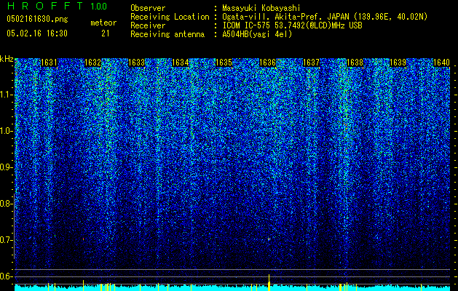The image size is (458, 291).
Task: Click the 1639 time marker
Action: tap(398, 63)
